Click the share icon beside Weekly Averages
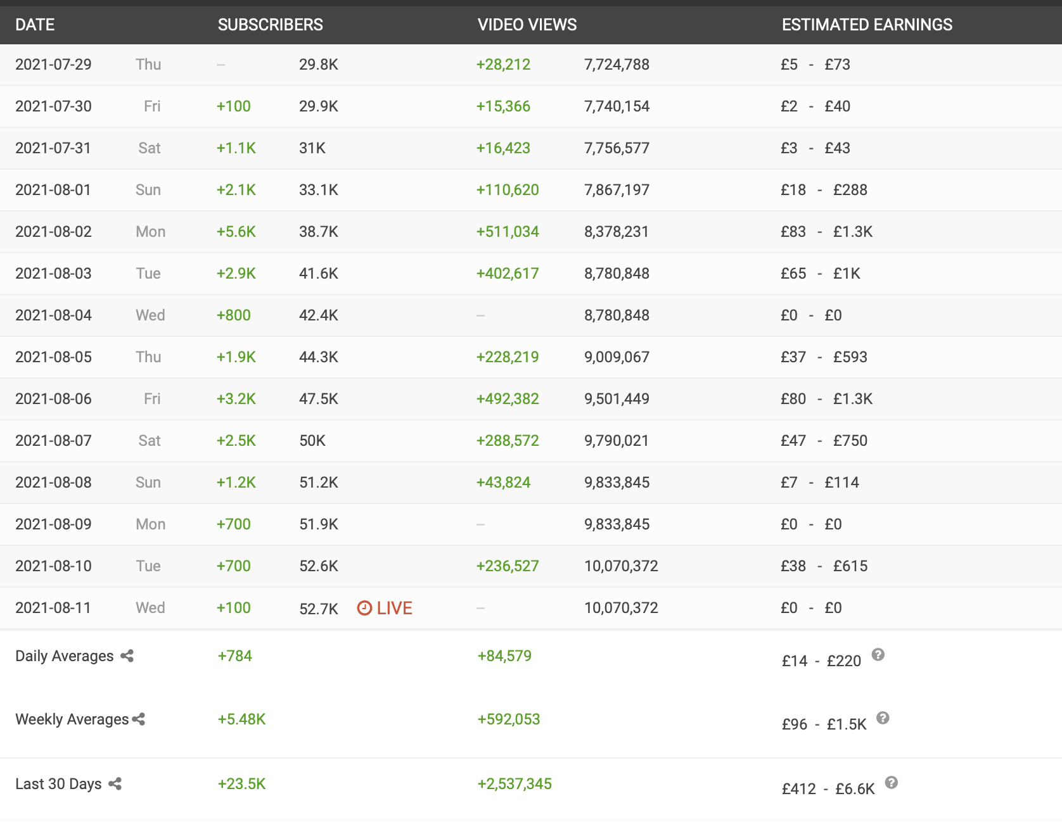Screen dimensions: 1062x822 (138, 719)
